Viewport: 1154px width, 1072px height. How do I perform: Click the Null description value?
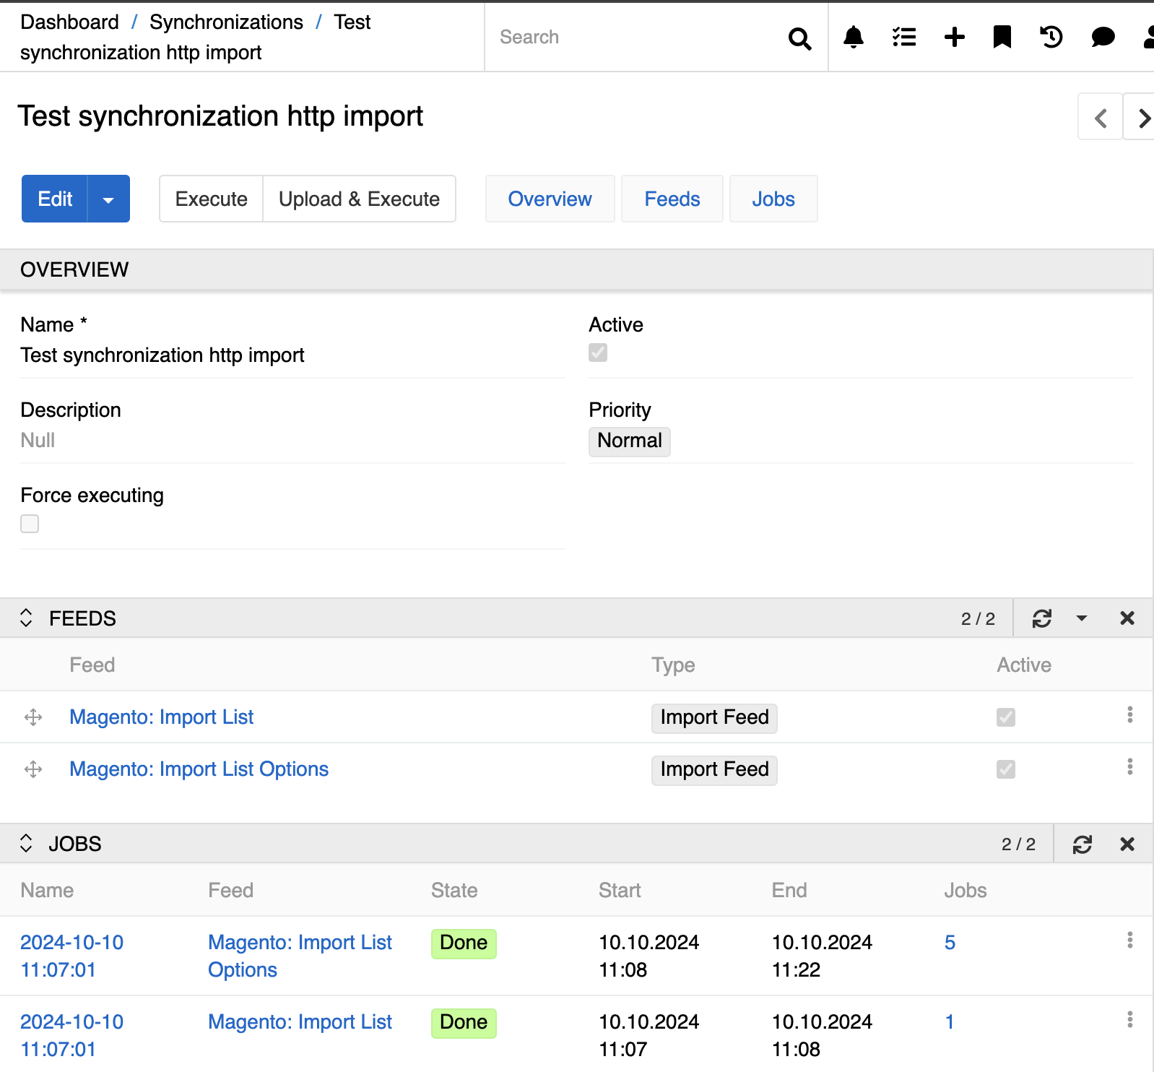point(38,441)
